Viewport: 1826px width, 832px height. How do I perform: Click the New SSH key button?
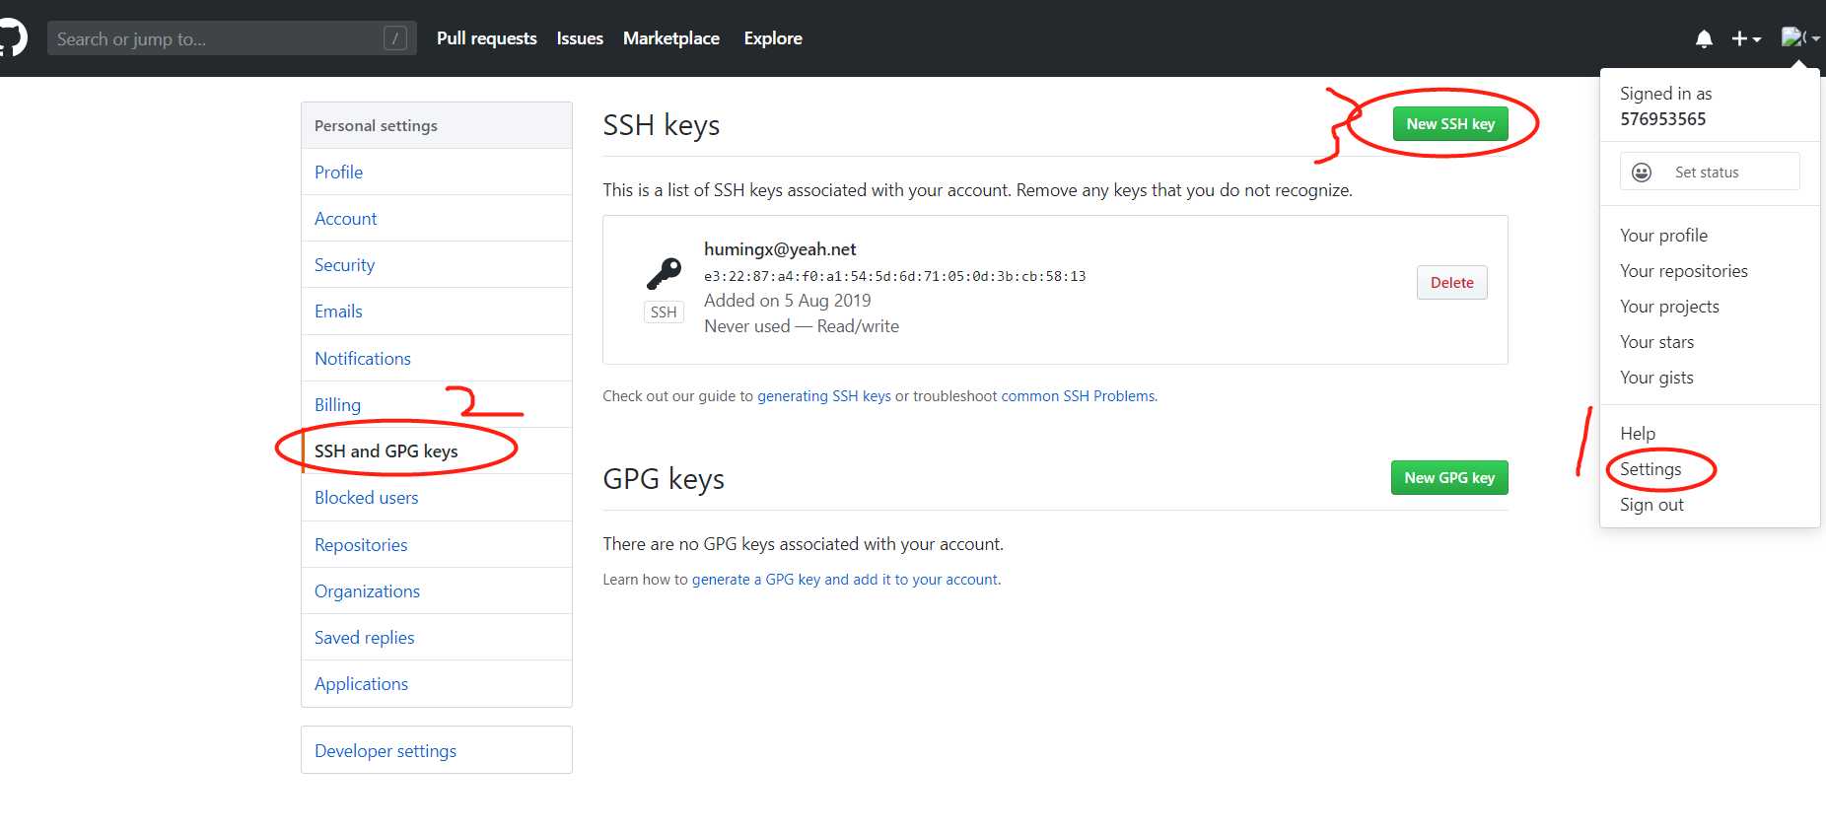click(x=1450, y=124)
